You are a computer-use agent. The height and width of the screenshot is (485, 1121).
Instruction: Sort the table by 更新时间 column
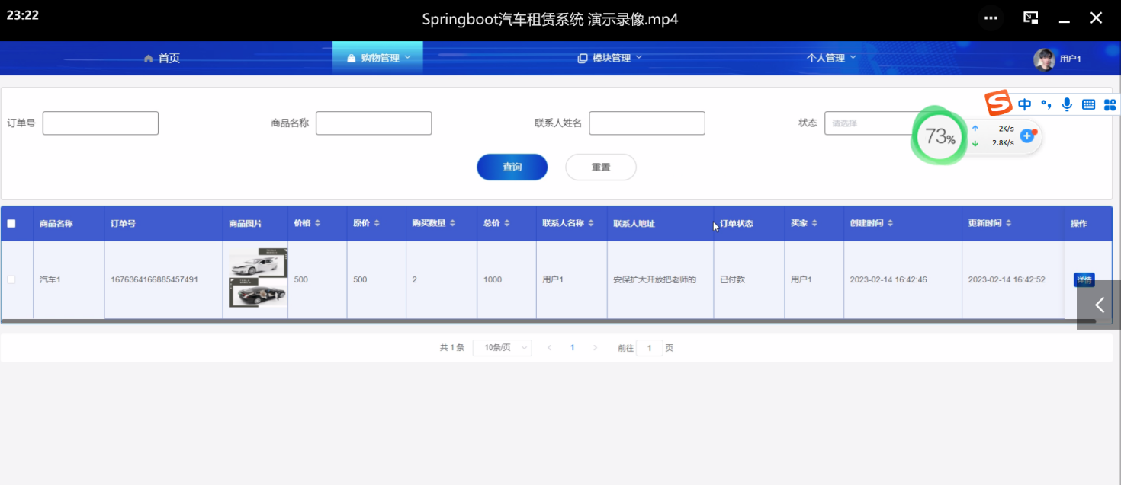(x=1008, y=223)
